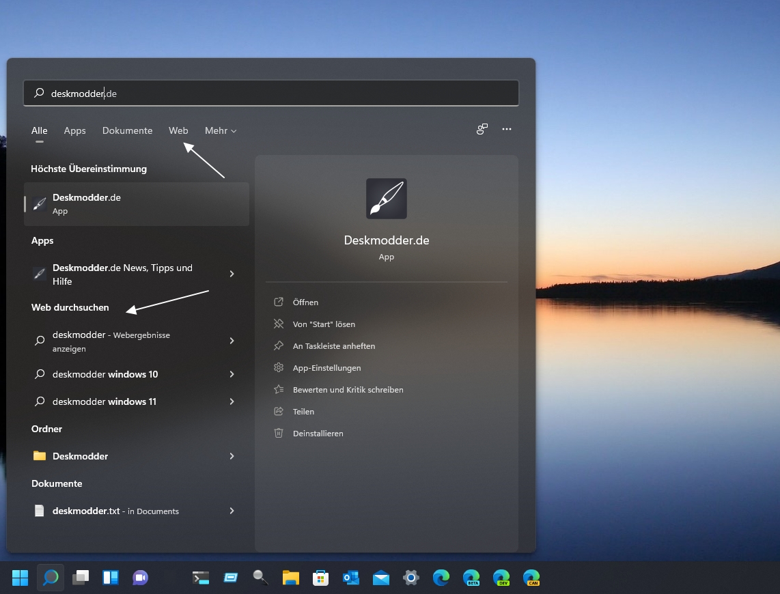Open Settings gear on the taskbar

[411, 578]
